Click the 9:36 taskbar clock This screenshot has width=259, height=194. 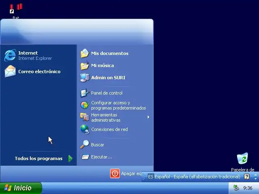[248, 188]
